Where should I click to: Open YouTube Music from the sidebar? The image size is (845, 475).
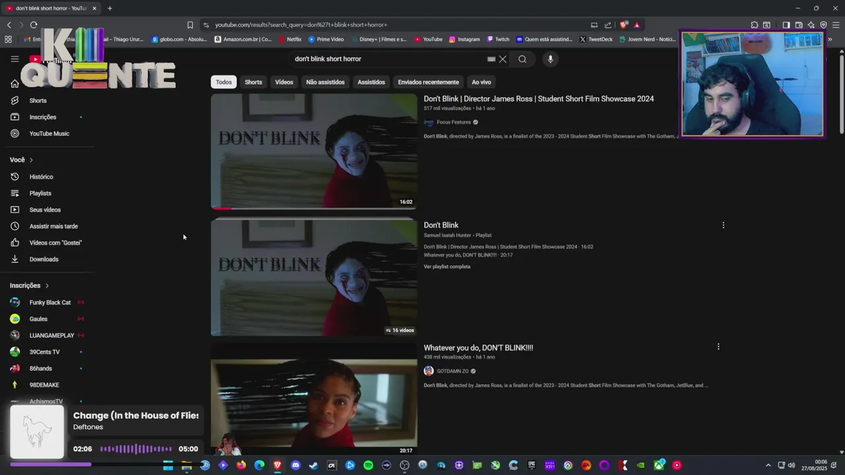click(49, 133)
